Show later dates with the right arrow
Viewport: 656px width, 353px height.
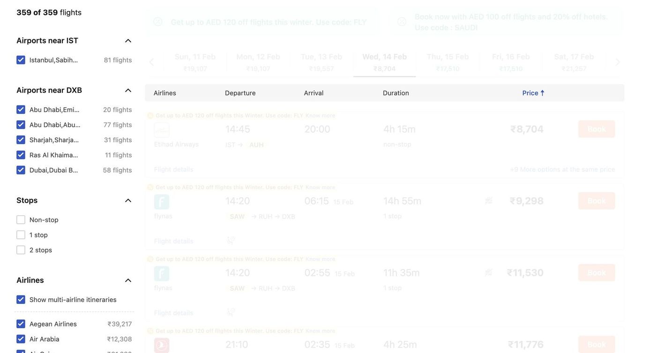[618, 62]
